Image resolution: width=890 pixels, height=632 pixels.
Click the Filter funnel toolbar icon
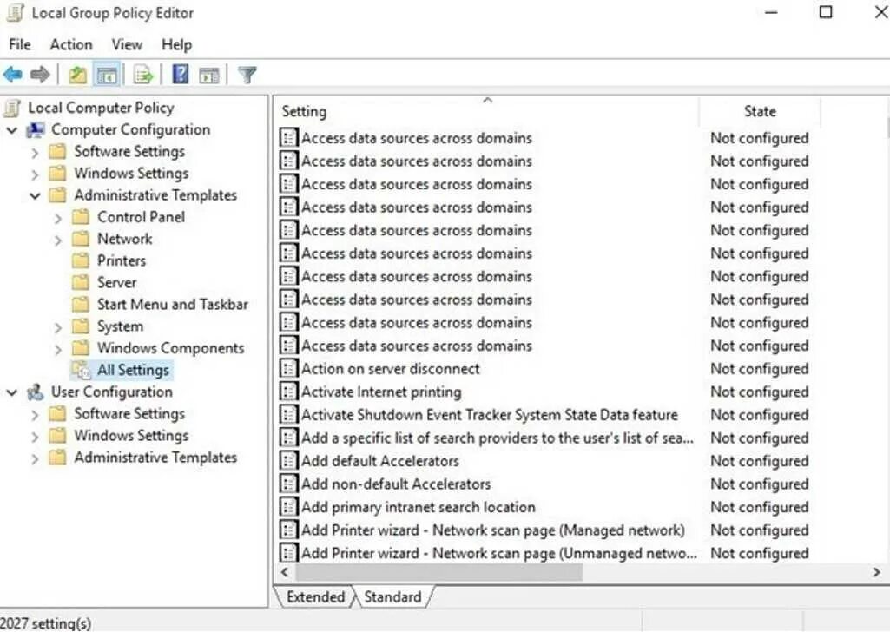[x=247, y=75]
